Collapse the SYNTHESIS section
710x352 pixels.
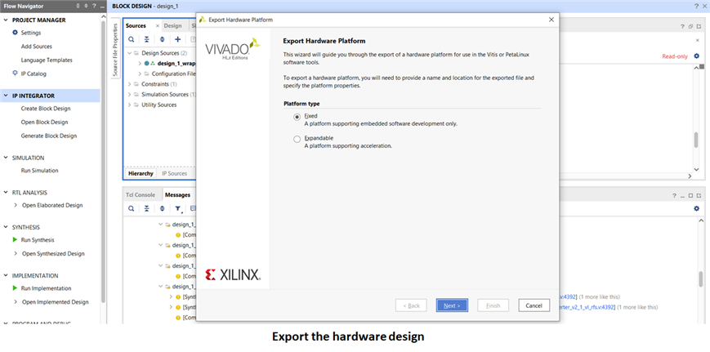6,227
